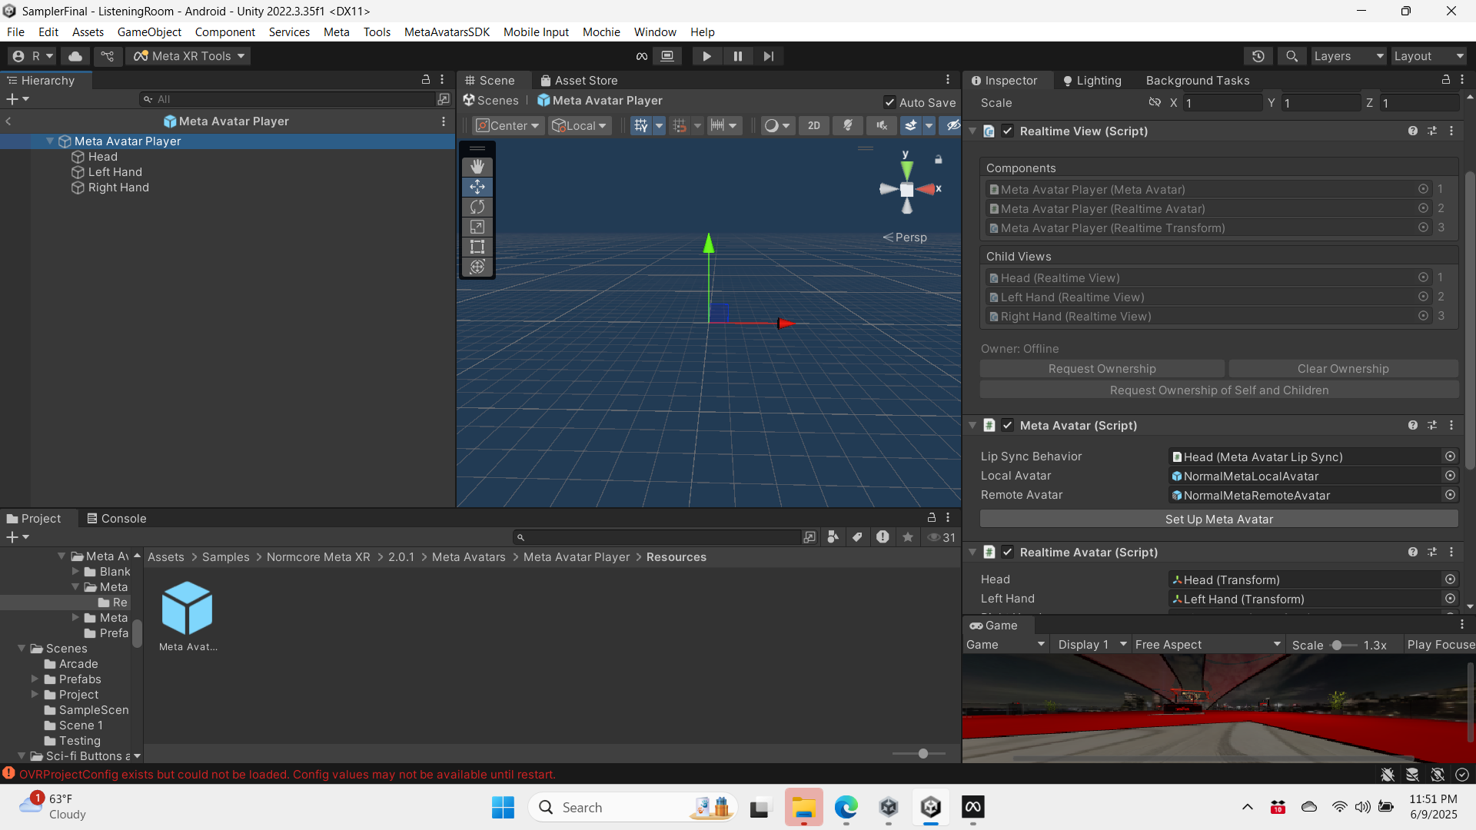The image size is (1476, 830).
Task: Open the Component menu
Action: pyautogui.click(x=224, y=32)
